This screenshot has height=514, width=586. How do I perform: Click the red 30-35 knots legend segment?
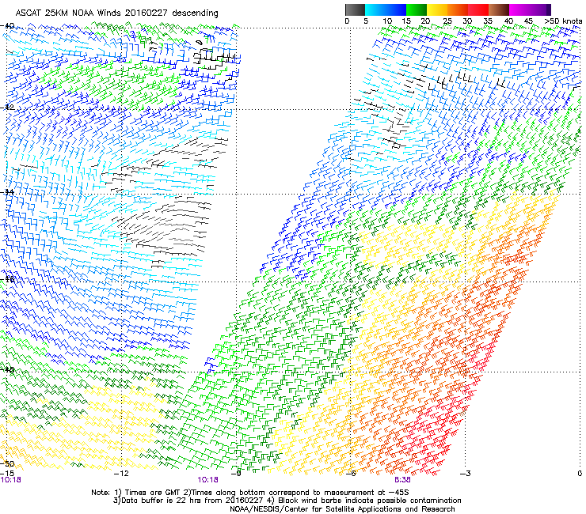click(478, 9)
